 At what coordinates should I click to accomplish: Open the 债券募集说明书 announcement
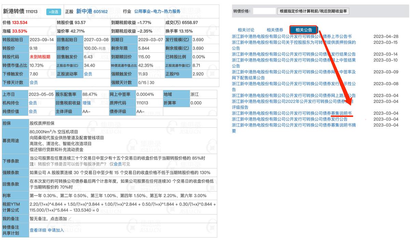click(294, 113)
